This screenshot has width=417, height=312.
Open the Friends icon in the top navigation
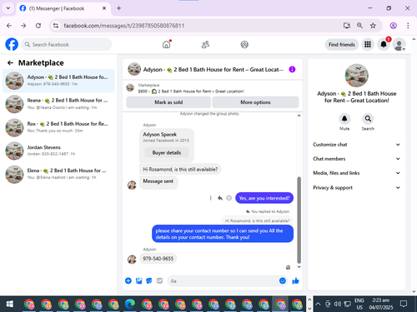(205, 44)
